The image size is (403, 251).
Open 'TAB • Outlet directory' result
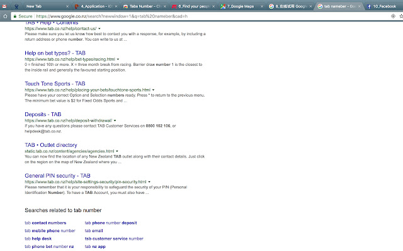pyautogui.click(x=51, y=145)
